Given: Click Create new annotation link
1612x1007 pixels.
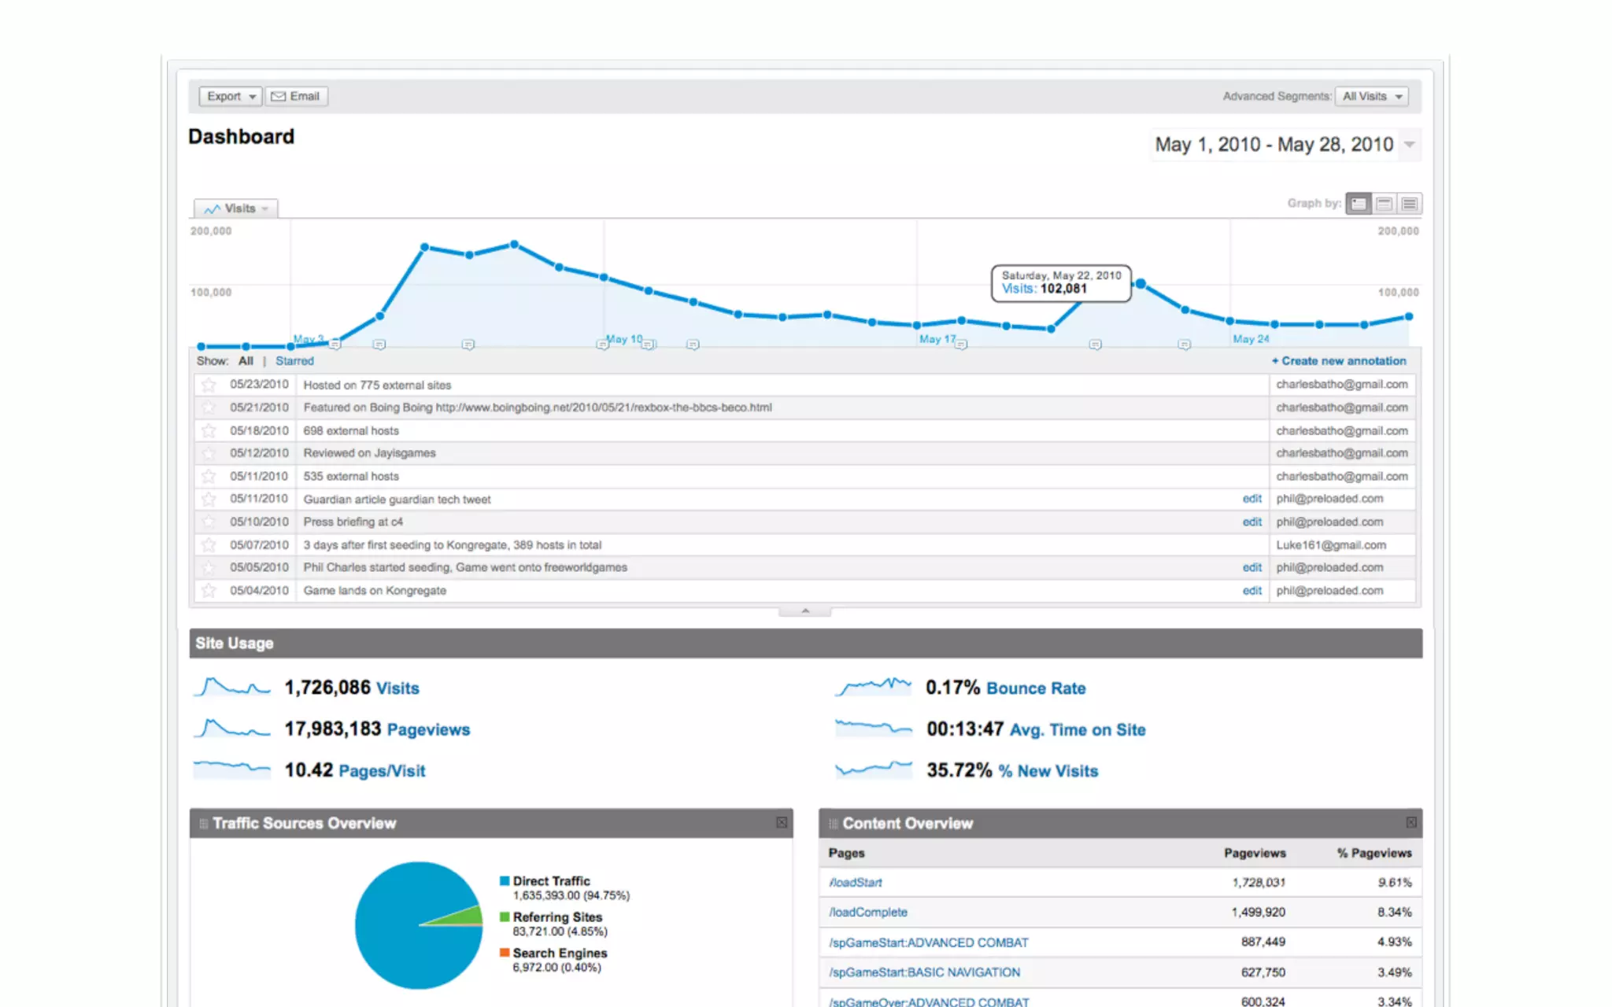Looking at the screenshot, I should (1339, 361).
